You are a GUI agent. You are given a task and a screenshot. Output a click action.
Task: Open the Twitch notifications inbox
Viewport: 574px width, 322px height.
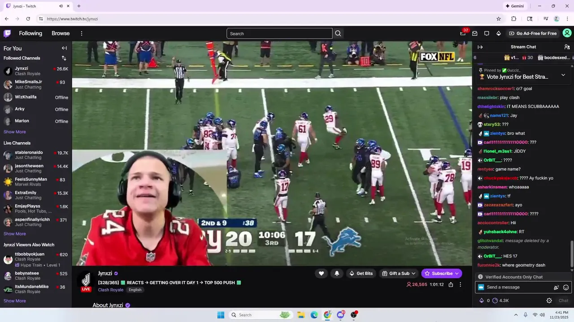(x=474, y=34)
